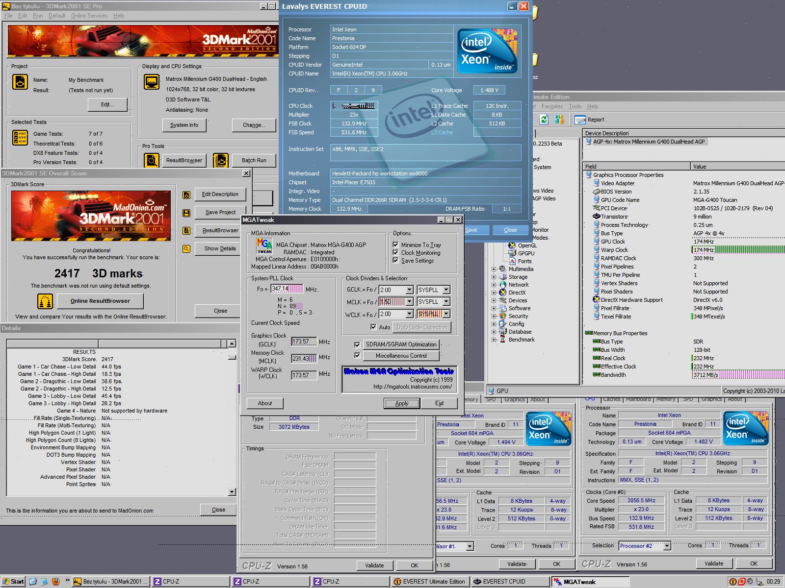The height and width of the screenshot is (588, 785).
Task: Click the Apply button in MGATweak
Action: click(402, 403)
